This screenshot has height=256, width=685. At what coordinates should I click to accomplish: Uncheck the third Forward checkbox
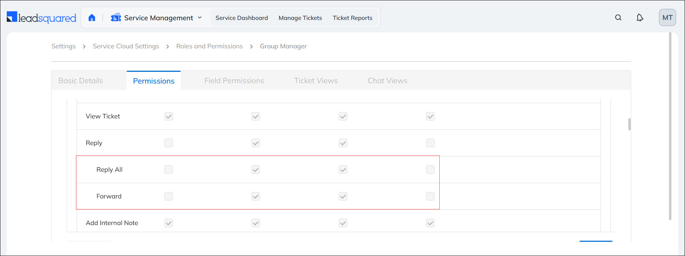coord(343,196)
